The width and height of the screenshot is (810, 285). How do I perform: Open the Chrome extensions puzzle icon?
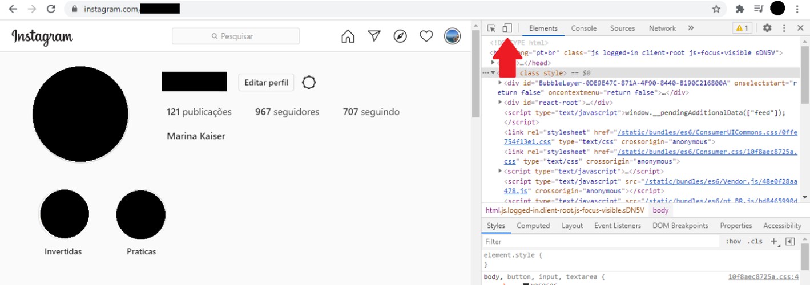pos(740,9)
